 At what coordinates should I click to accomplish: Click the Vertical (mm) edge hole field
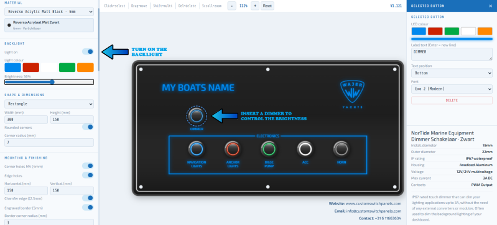[72, 190]
